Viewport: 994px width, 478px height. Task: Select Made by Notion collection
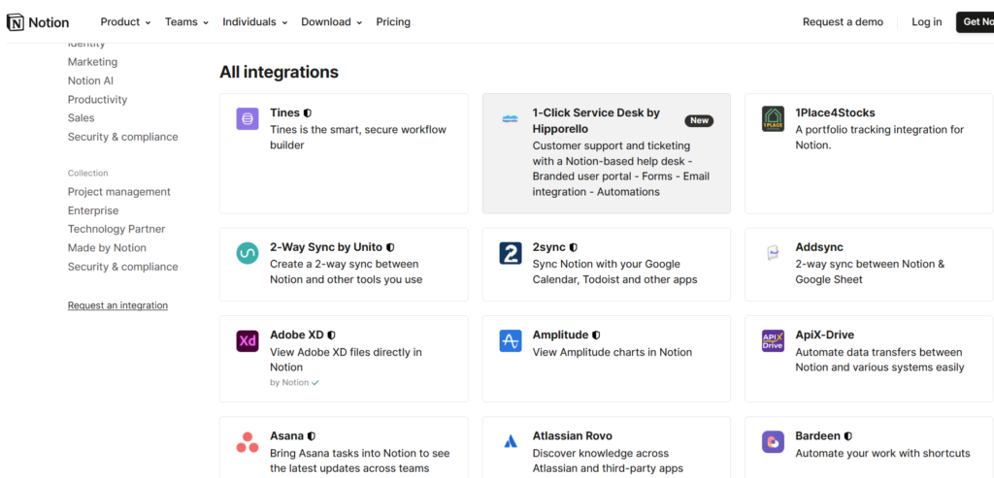(x=107, y=247)
